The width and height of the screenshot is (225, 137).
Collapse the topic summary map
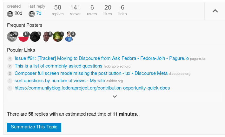click(x=215, y=11)
